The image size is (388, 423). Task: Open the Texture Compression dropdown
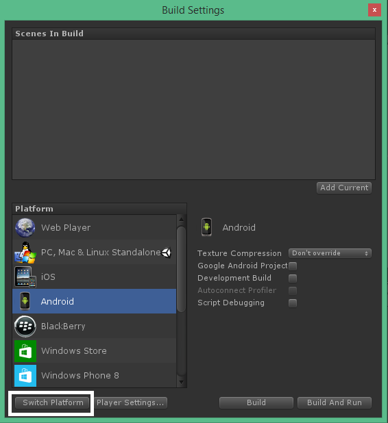click(x=330, y=253)
